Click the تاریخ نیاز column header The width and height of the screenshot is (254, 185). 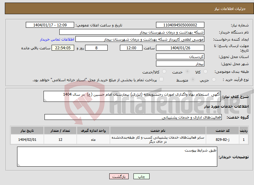click(27, 131)
